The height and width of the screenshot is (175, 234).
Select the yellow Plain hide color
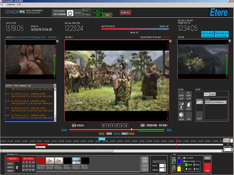click(x=179, y=169)
